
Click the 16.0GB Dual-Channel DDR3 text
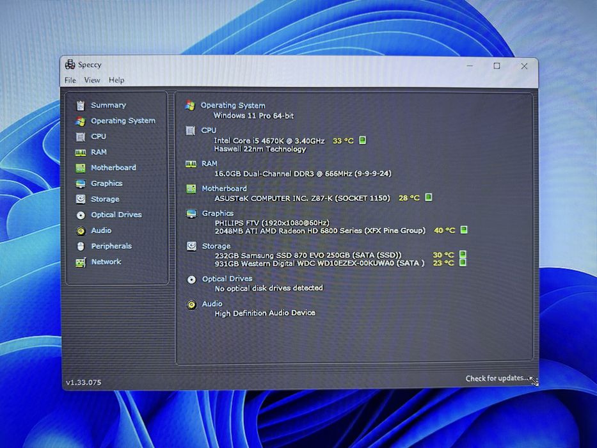coord(303,173)
